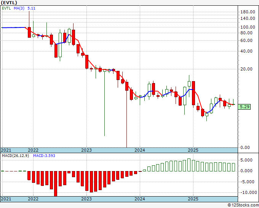Click the tallest green MACD histogram bar
Viewport: 259px width, 208px height.
[189, 165]
